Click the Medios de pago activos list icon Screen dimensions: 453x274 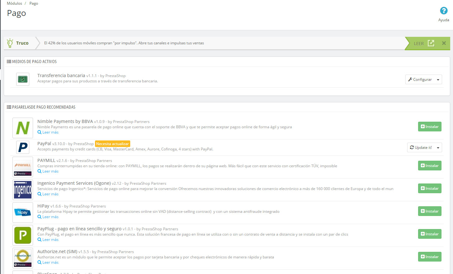9,61
